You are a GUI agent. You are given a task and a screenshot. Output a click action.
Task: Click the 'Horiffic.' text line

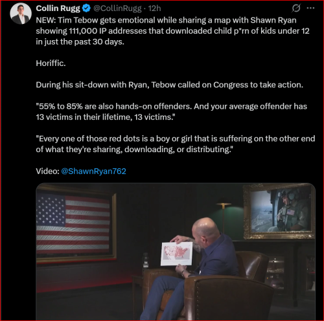(x=51, y=63)
